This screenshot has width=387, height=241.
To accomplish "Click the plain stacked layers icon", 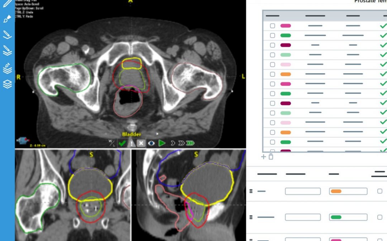I will pos(7,84).
